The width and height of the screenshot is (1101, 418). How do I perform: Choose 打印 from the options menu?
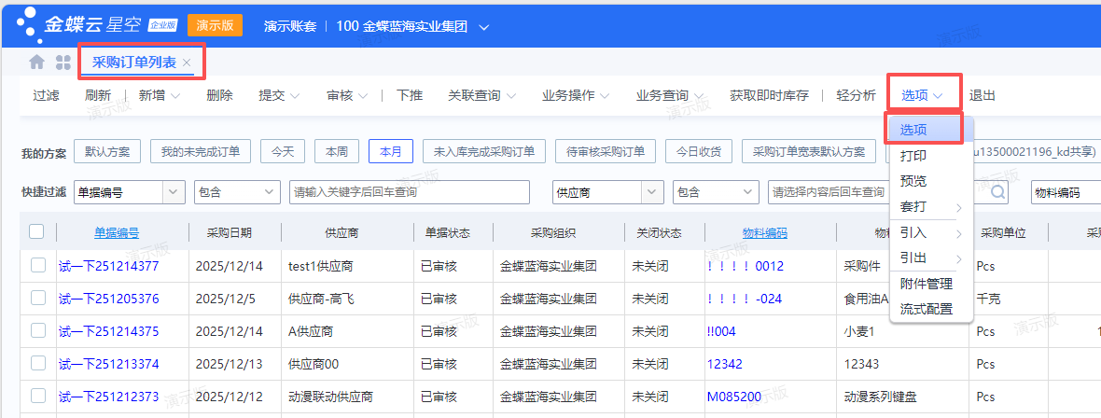[913, 156]
